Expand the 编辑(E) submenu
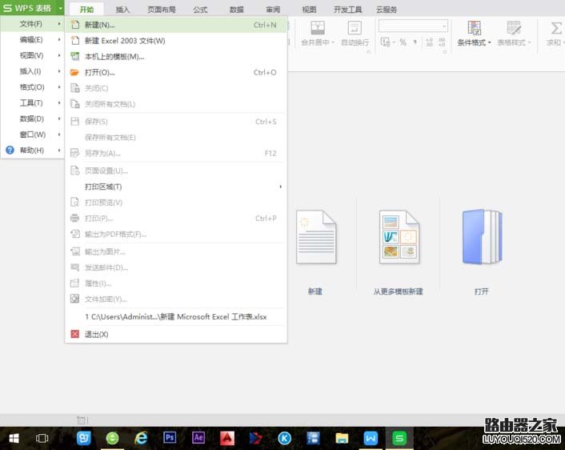The height and width of the screenshot is (450, 565). [59, 39]
